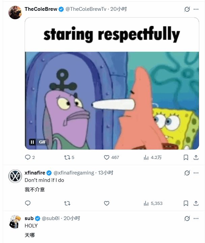Open Grok icon on xfinafire's reply
The image size is (205, 243).
click(187, 173)
